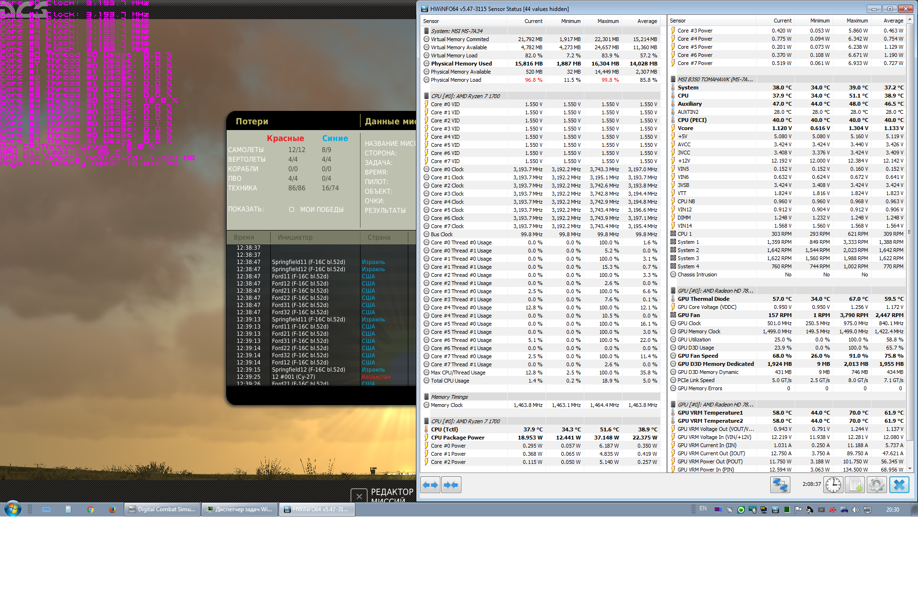Click the scrollbar up arrow in HWiNFO
918x593 pixels.
[910, 20]
